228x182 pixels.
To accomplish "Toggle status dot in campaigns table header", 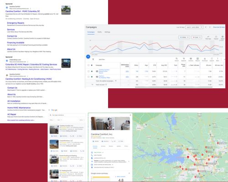I will pyautogui.click(x=92, y=65).
